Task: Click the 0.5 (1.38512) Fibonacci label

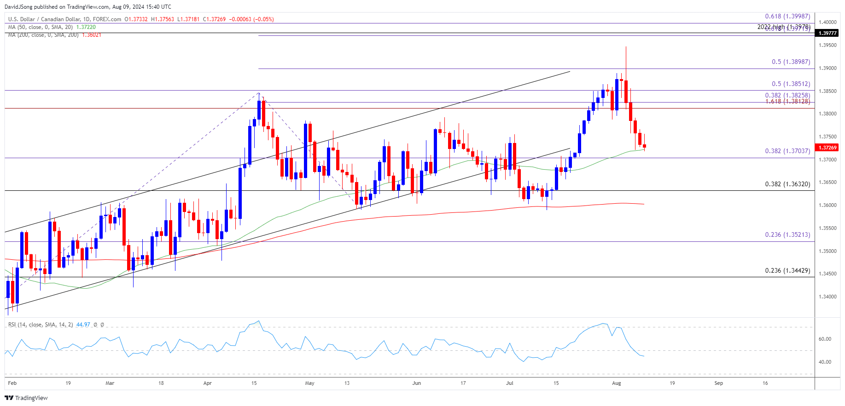Action: point(791,84)
